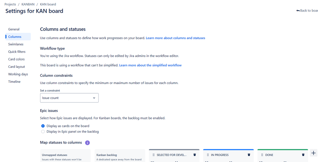Viewport: 318px width, 162px height.
Task: Open the Map statuses info icon
Action: pos(88,143)
